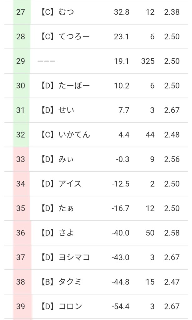Click the score value 32.8
This screenshot has height=320, width=192.
pyautogui.click(x=122, y=12)
